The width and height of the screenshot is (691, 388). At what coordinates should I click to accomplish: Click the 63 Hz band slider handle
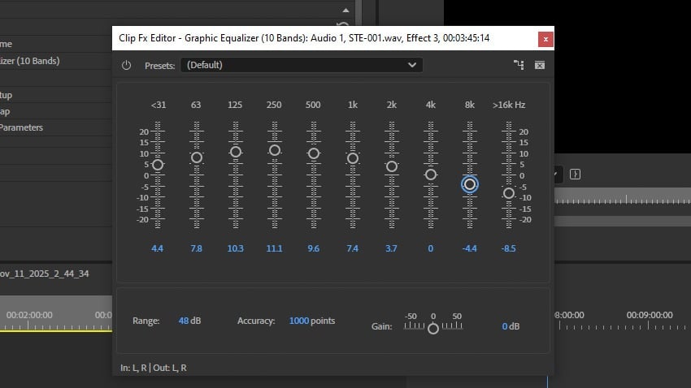(196, 157)
